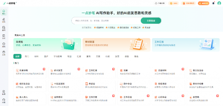Switch to the 学习教育 category tab
223x106 pixels.
[58, 56]
